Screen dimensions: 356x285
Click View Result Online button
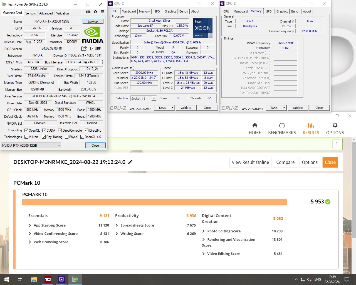pos(250,162)
